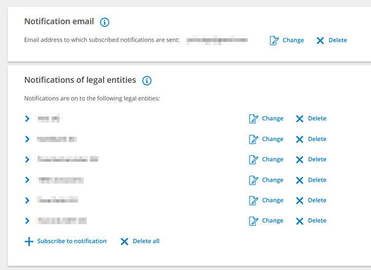371x270 pixels.
Task: Expand the third legal entity row chevron
Action: pos(27,160)
